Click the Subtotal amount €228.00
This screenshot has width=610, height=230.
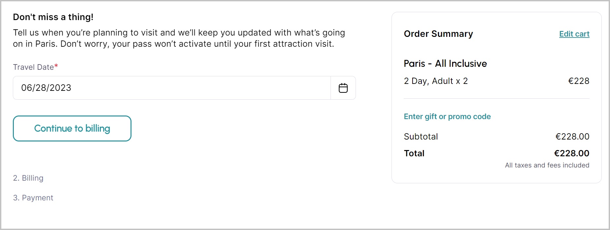tap(572, 137)
